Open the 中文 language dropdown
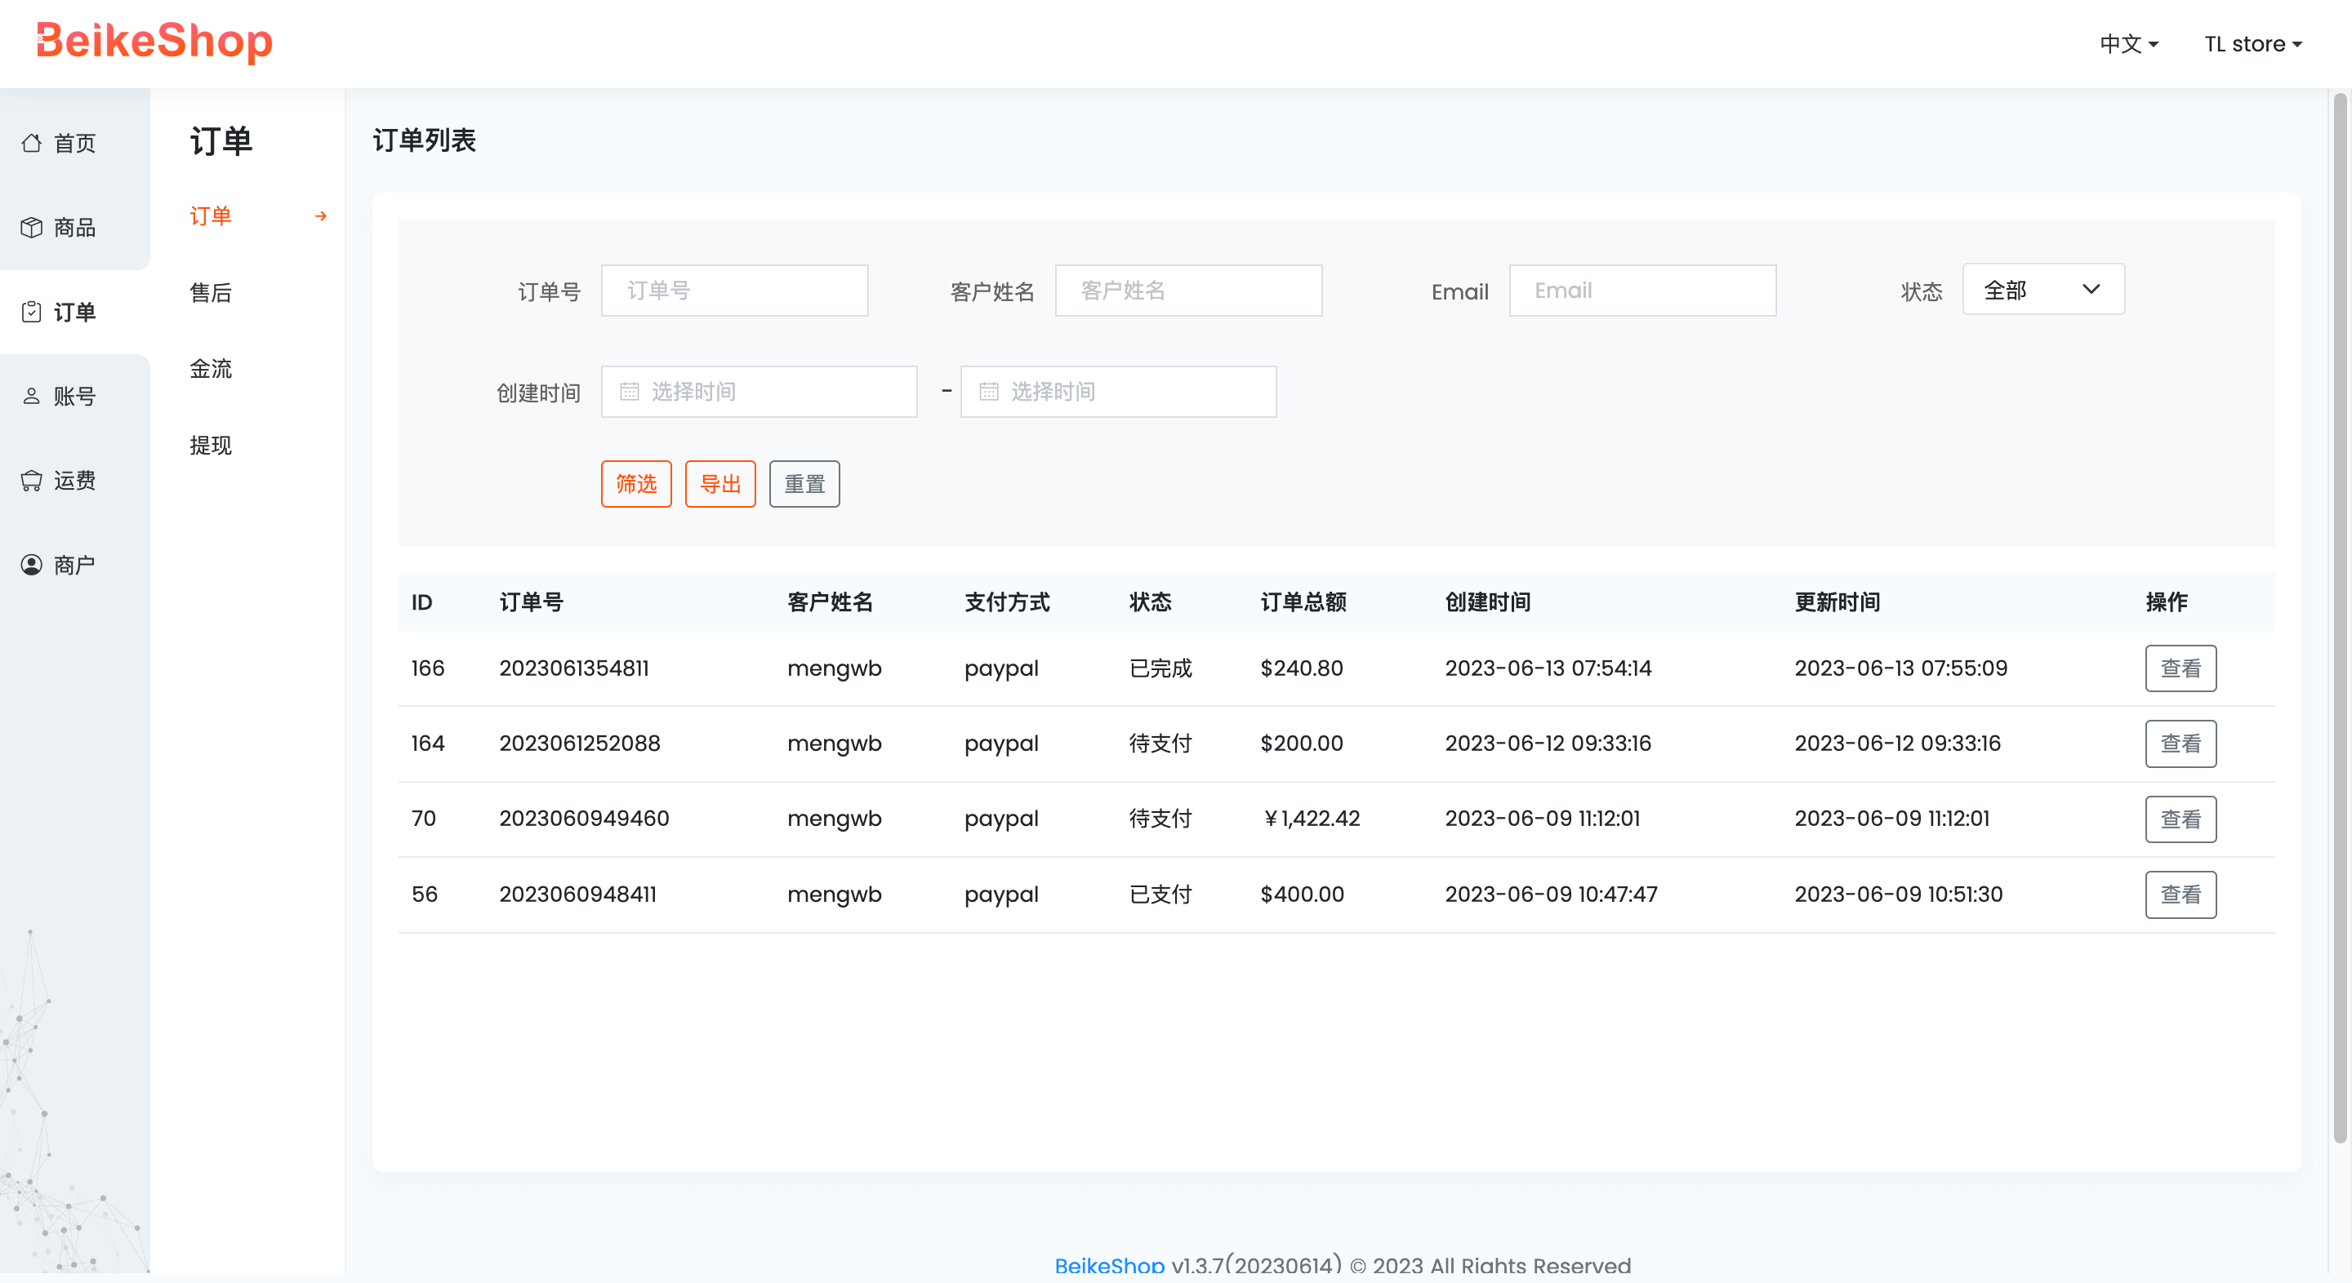The width and height of the screenshot is (2352, 1283). click(2127, 44)
